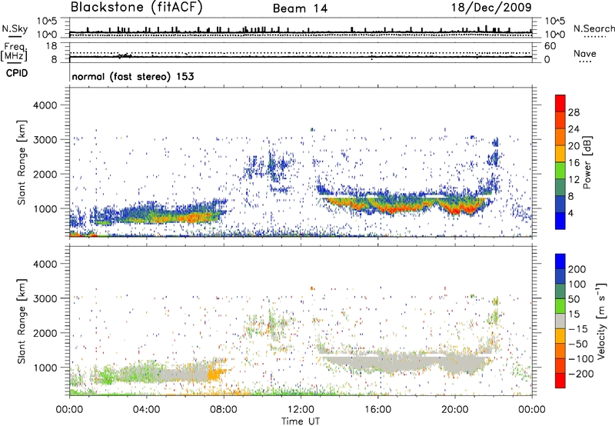Pick the bright blue bottom power colorbar swatch
The height and width of the screenshot is (426, 615).
point(560,221)
